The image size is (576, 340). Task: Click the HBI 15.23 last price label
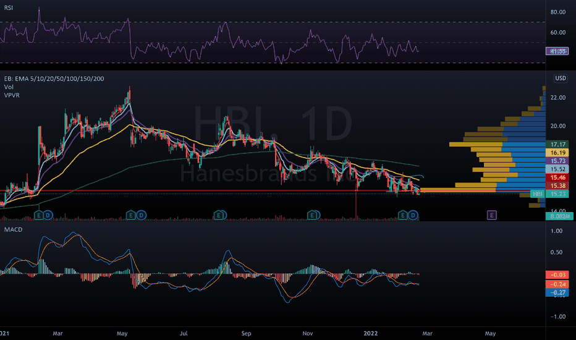click(x=549, y=193)
